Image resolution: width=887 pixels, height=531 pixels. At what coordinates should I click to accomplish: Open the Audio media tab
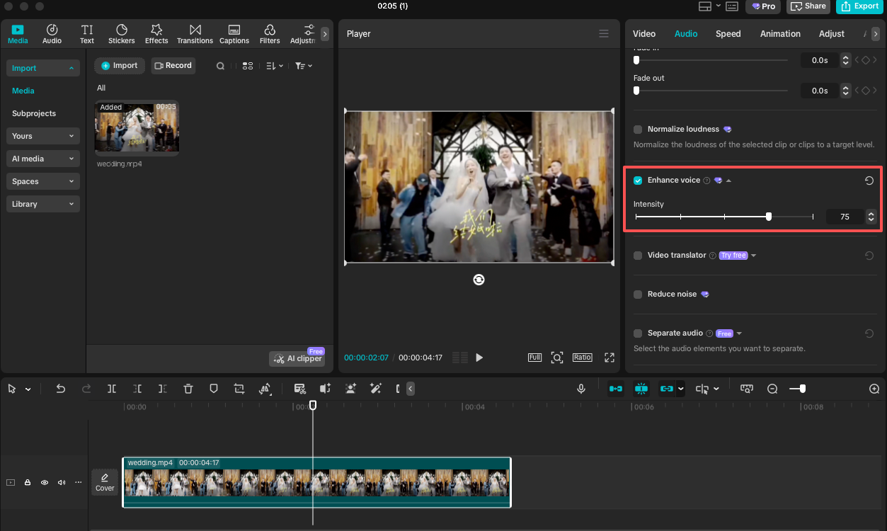point(52,34)
